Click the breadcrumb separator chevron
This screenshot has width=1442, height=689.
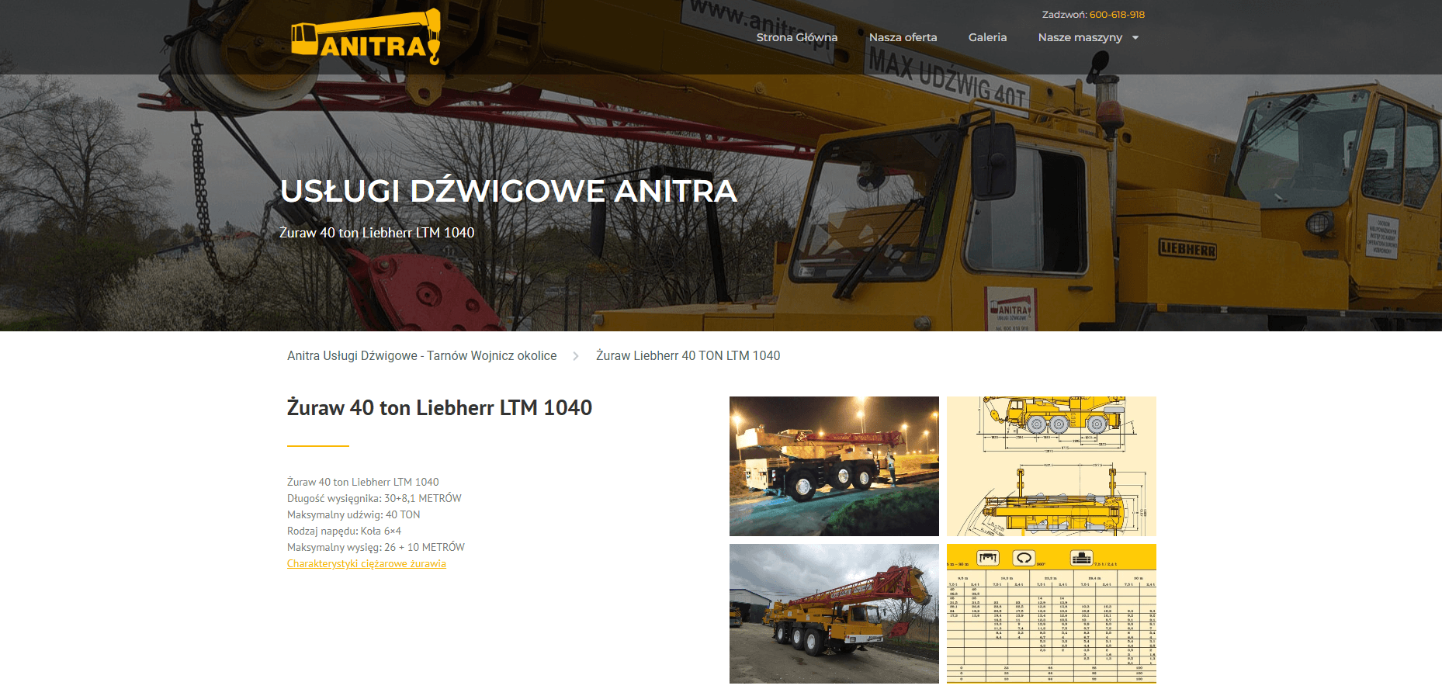pyautogui.click(x=576, y=356)
